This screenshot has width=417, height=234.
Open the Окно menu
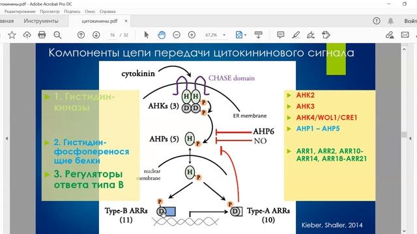point(90,12)
